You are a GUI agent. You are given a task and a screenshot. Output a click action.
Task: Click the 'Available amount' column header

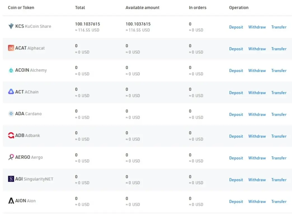click(x=142, y=8)
